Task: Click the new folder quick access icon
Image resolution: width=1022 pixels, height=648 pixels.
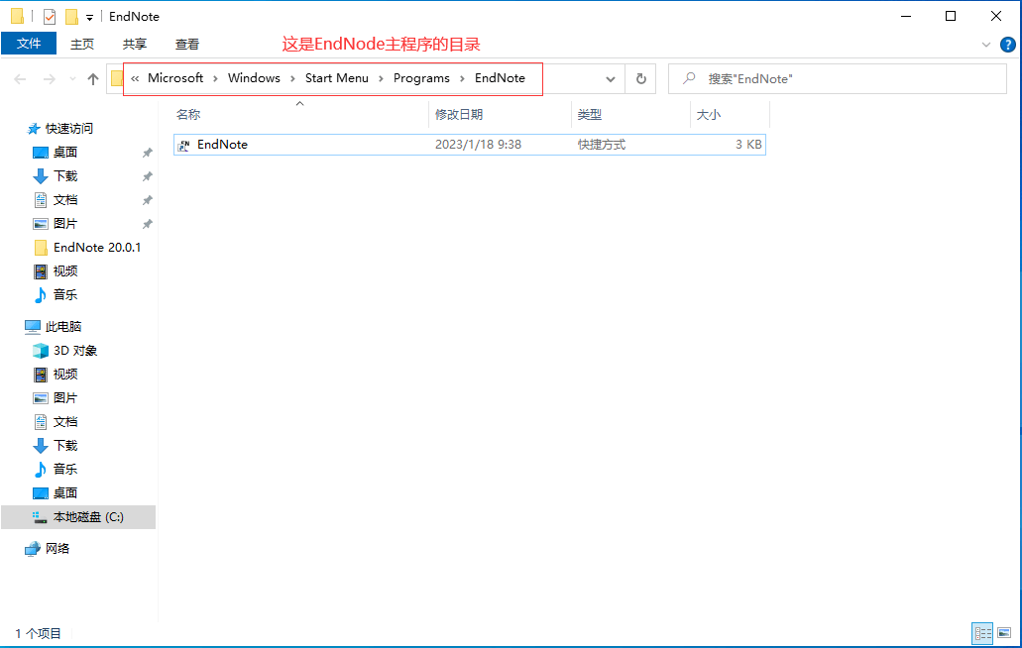Action: click(71, 16)
